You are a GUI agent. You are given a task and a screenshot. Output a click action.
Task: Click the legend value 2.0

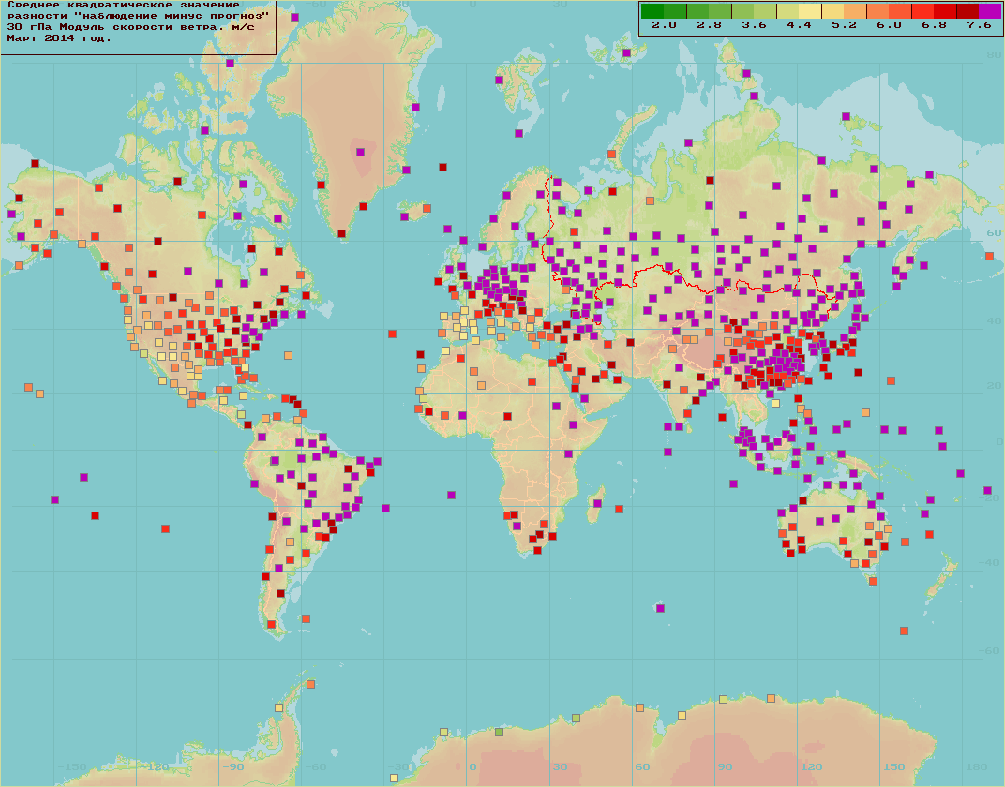[x=664, y=25]
